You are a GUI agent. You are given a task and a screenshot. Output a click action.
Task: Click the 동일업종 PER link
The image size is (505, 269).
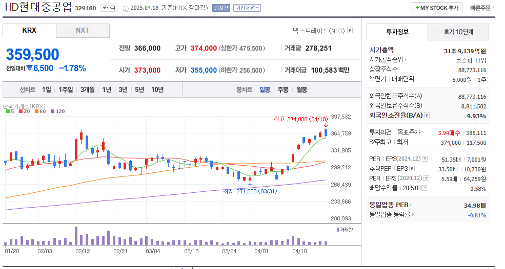point(389,205)
